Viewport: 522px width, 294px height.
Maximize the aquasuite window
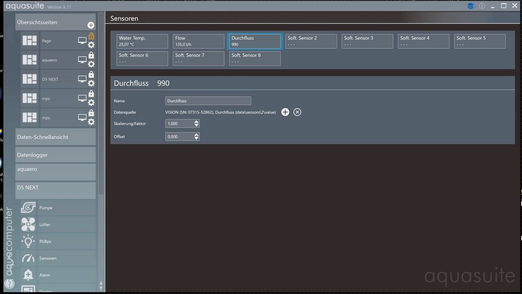coord(504,6)
